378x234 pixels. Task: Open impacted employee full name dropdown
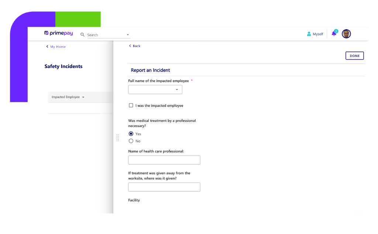tap(155, 89)
